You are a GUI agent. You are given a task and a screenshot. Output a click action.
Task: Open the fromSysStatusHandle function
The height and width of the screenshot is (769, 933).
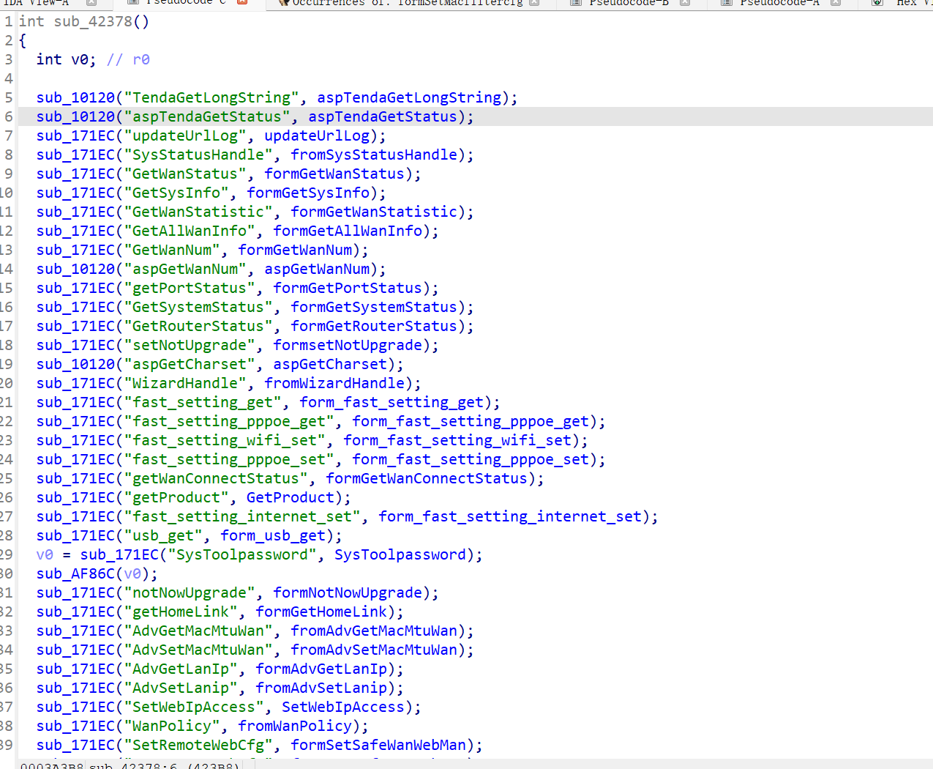[x=374, y=155]
